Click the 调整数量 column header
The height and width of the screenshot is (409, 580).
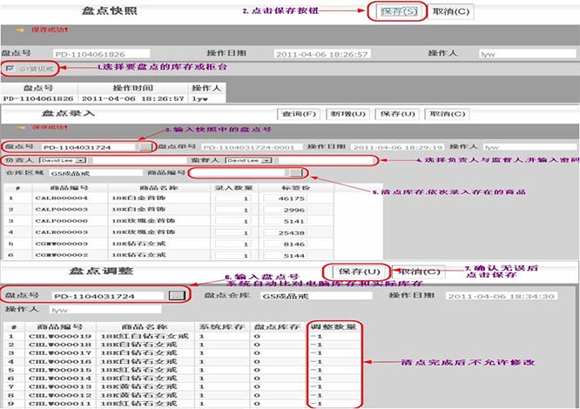333,326
